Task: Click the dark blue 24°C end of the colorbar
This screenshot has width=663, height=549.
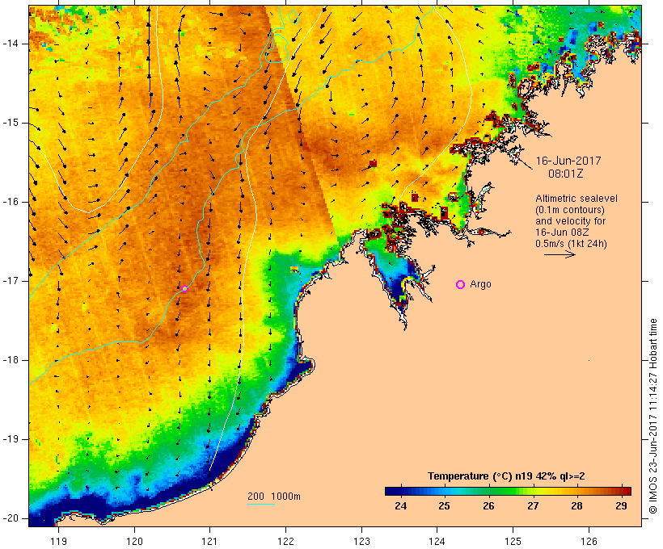Action: coord(391,491)
